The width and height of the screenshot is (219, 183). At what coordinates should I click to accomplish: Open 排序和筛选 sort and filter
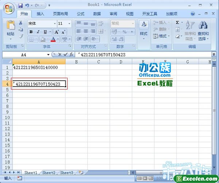(x=190, y=30)
